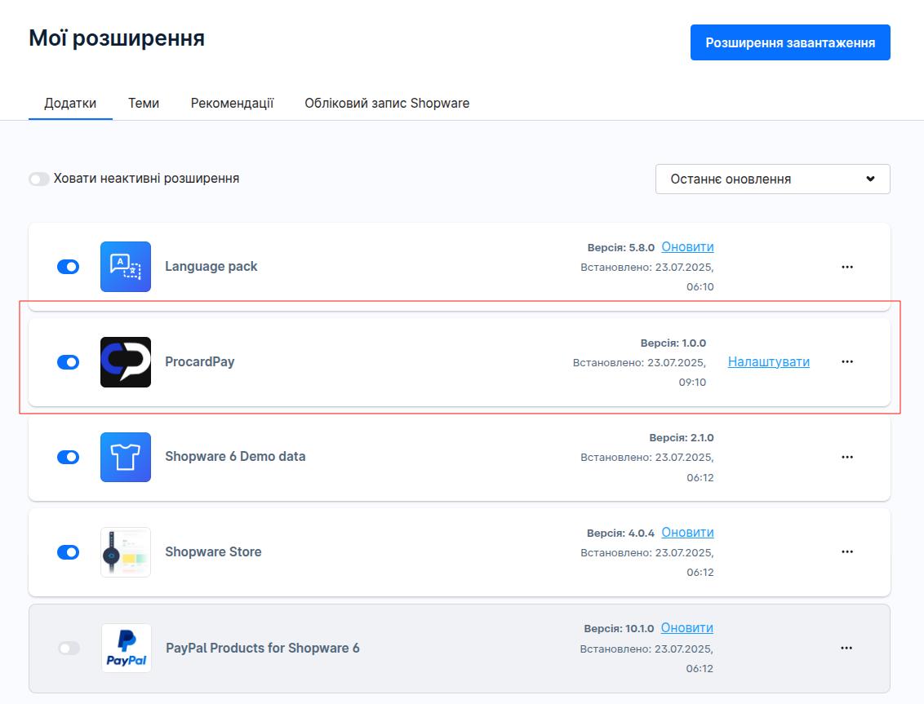This screenshot has width=924, height=704.
Task: Click Оновити link for PayPal Products
Action: (687, 628)
